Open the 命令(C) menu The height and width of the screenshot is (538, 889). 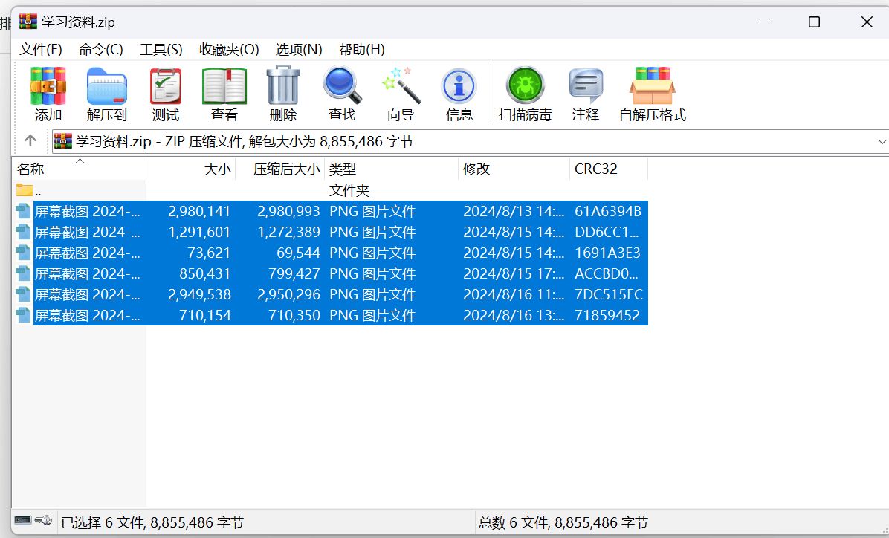(x=101, y=49)
